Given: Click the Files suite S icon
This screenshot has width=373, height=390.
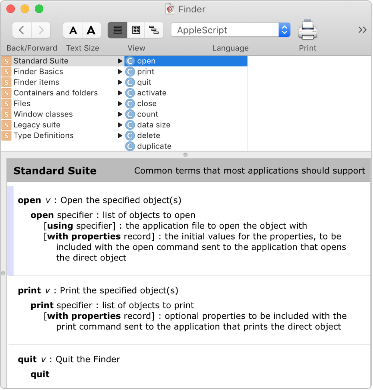Looking at the screenshot, I should click(x=6, y=103).
